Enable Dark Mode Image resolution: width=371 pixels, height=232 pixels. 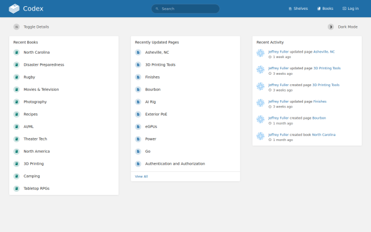(343, 27)
